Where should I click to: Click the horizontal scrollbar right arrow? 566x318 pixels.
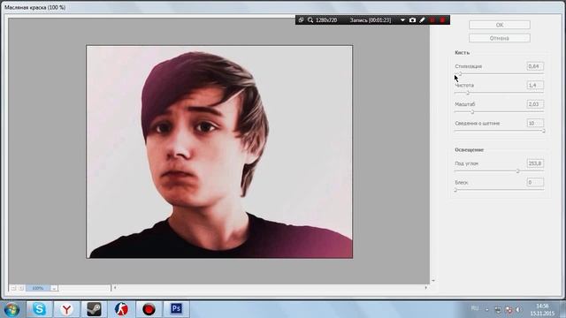pyautogui.click(x=426, y=288)
